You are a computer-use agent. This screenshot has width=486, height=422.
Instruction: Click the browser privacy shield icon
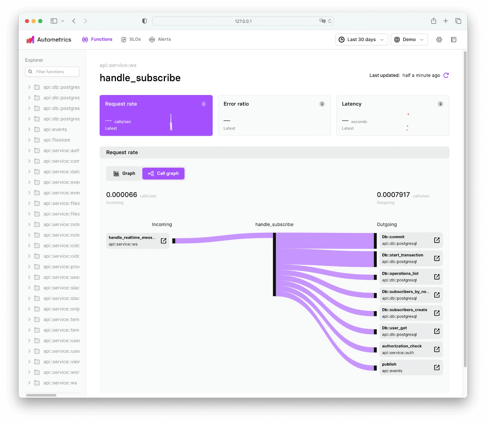pyautogui.click(x=145, y=21)
